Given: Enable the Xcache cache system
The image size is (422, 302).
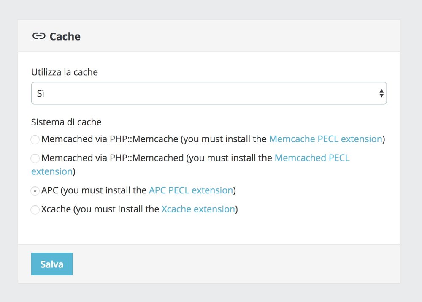Looking at the screenshot, I should 35,209.
